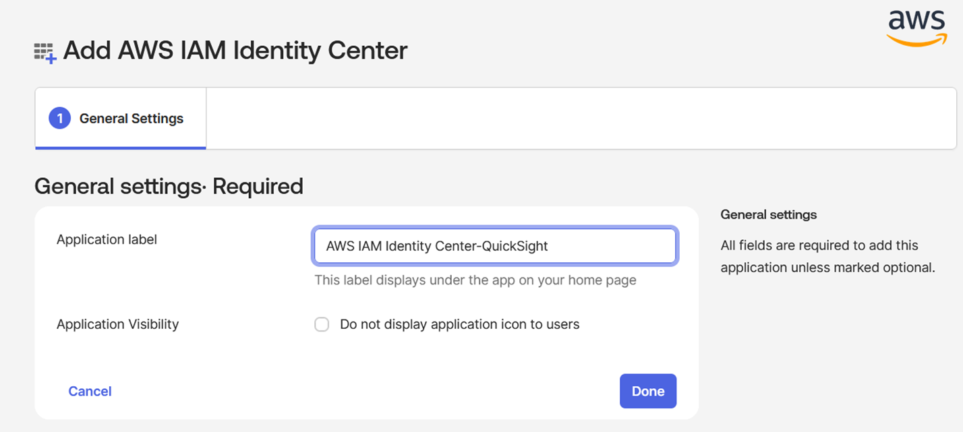Image resolution: width=963 pixels, height=432 pixels.
Task: Focus the Application label text field
Action: [x=494, y=246]
